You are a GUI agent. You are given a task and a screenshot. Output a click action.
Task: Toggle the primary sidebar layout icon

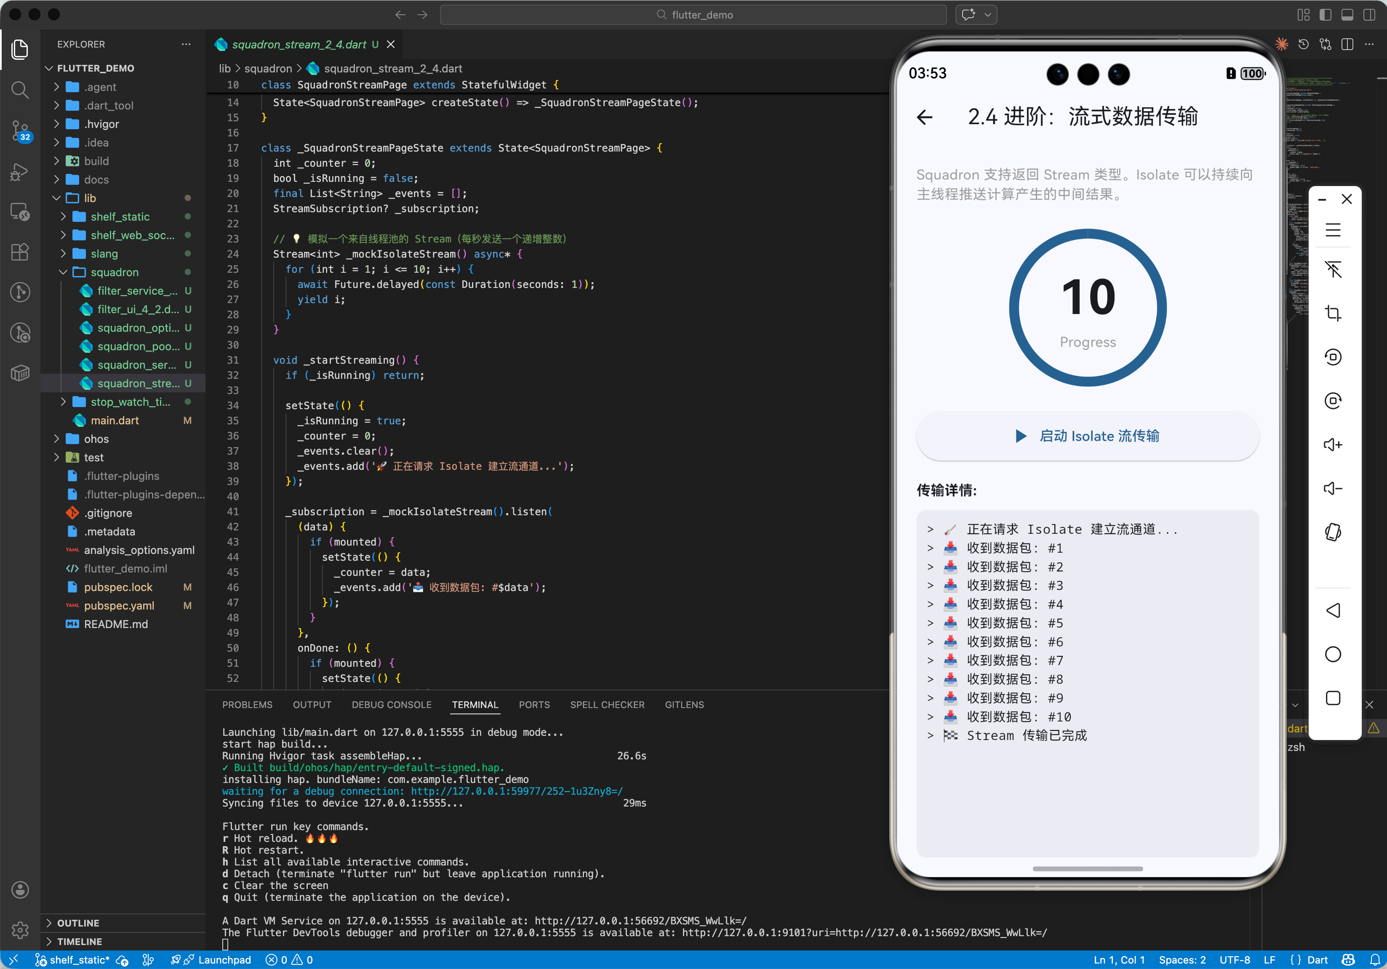pos(1326,14)
